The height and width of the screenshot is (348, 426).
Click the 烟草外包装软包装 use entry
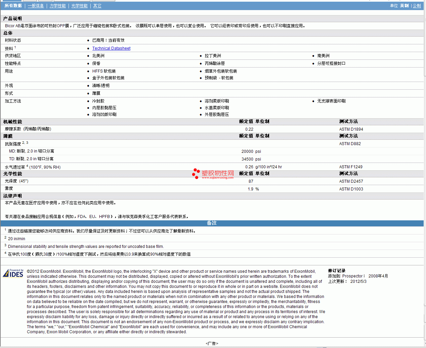[221, 71]
